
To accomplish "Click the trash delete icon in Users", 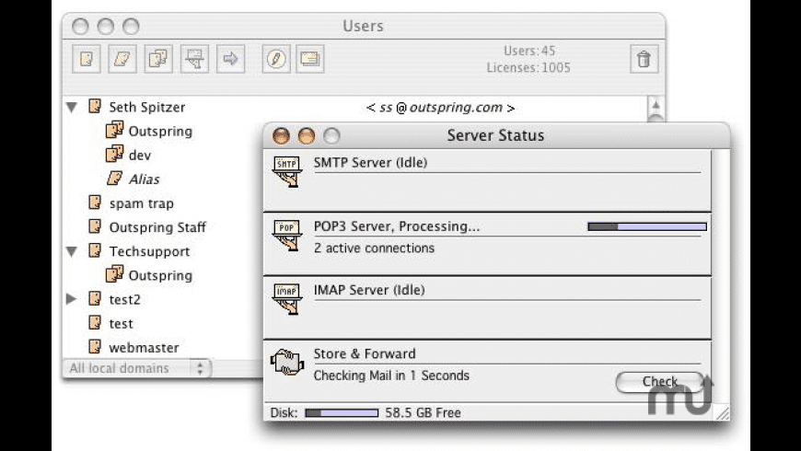I will tap(644, 59).
